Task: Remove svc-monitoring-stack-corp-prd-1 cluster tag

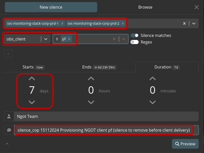Action: click(x=62, y=23)
